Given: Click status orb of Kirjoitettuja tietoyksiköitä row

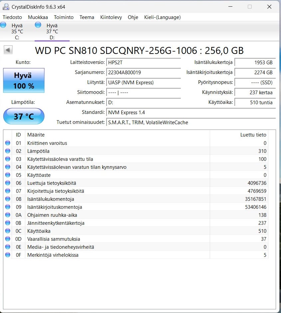Looking at the screenshot, I should pyautogui.click(x=8, y=191).
